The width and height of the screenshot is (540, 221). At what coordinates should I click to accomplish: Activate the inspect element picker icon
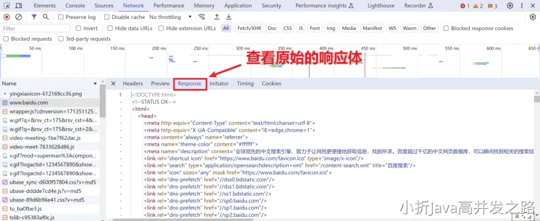(x=7, y=6)
